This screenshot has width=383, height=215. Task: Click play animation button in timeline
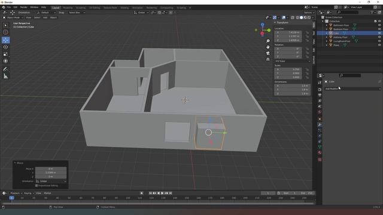(x=162, y=193)
